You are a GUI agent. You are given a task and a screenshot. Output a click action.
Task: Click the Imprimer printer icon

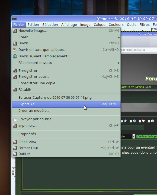(15, 126)
